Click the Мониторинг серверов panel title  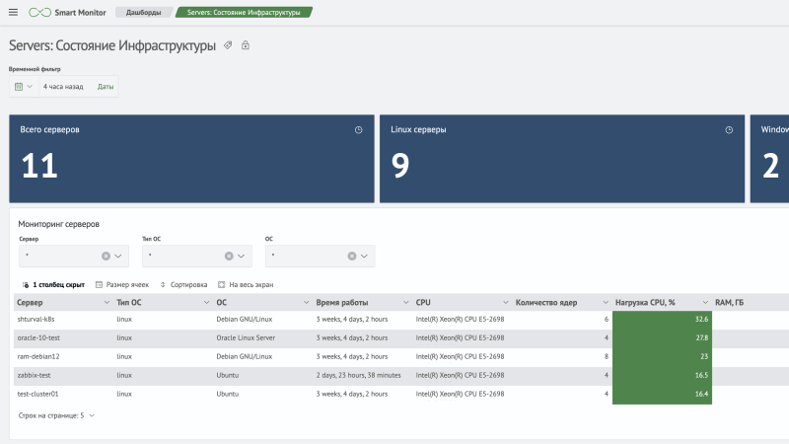click(x=58, y=224)
